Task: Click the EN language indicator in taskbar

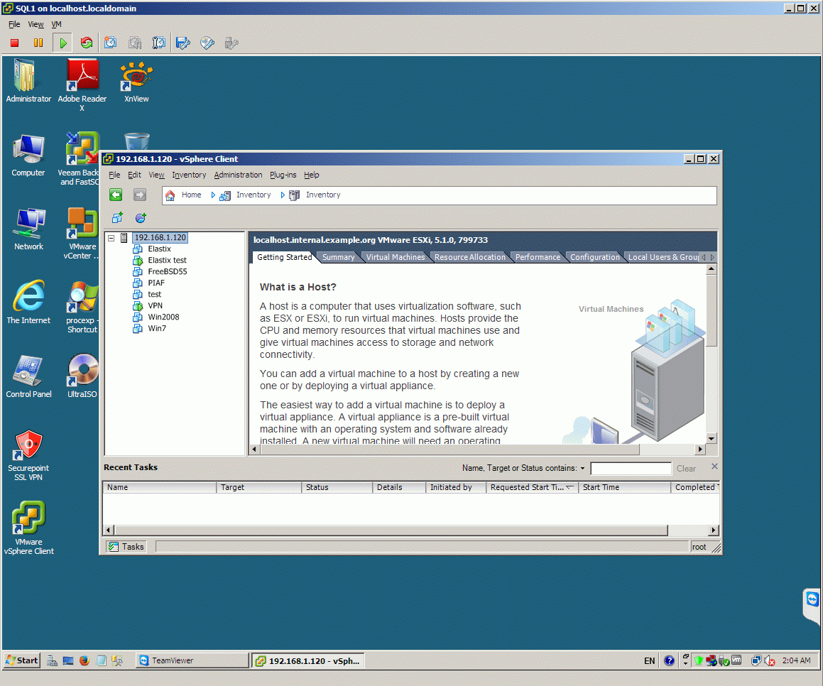Action: point(649,661)
